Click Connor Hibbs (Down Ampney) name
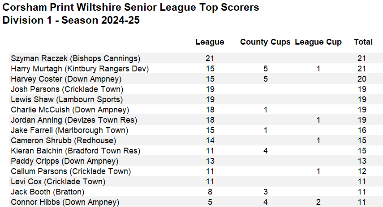The height and width of the screenshot is (207, 383). click(x=65, y=202)
